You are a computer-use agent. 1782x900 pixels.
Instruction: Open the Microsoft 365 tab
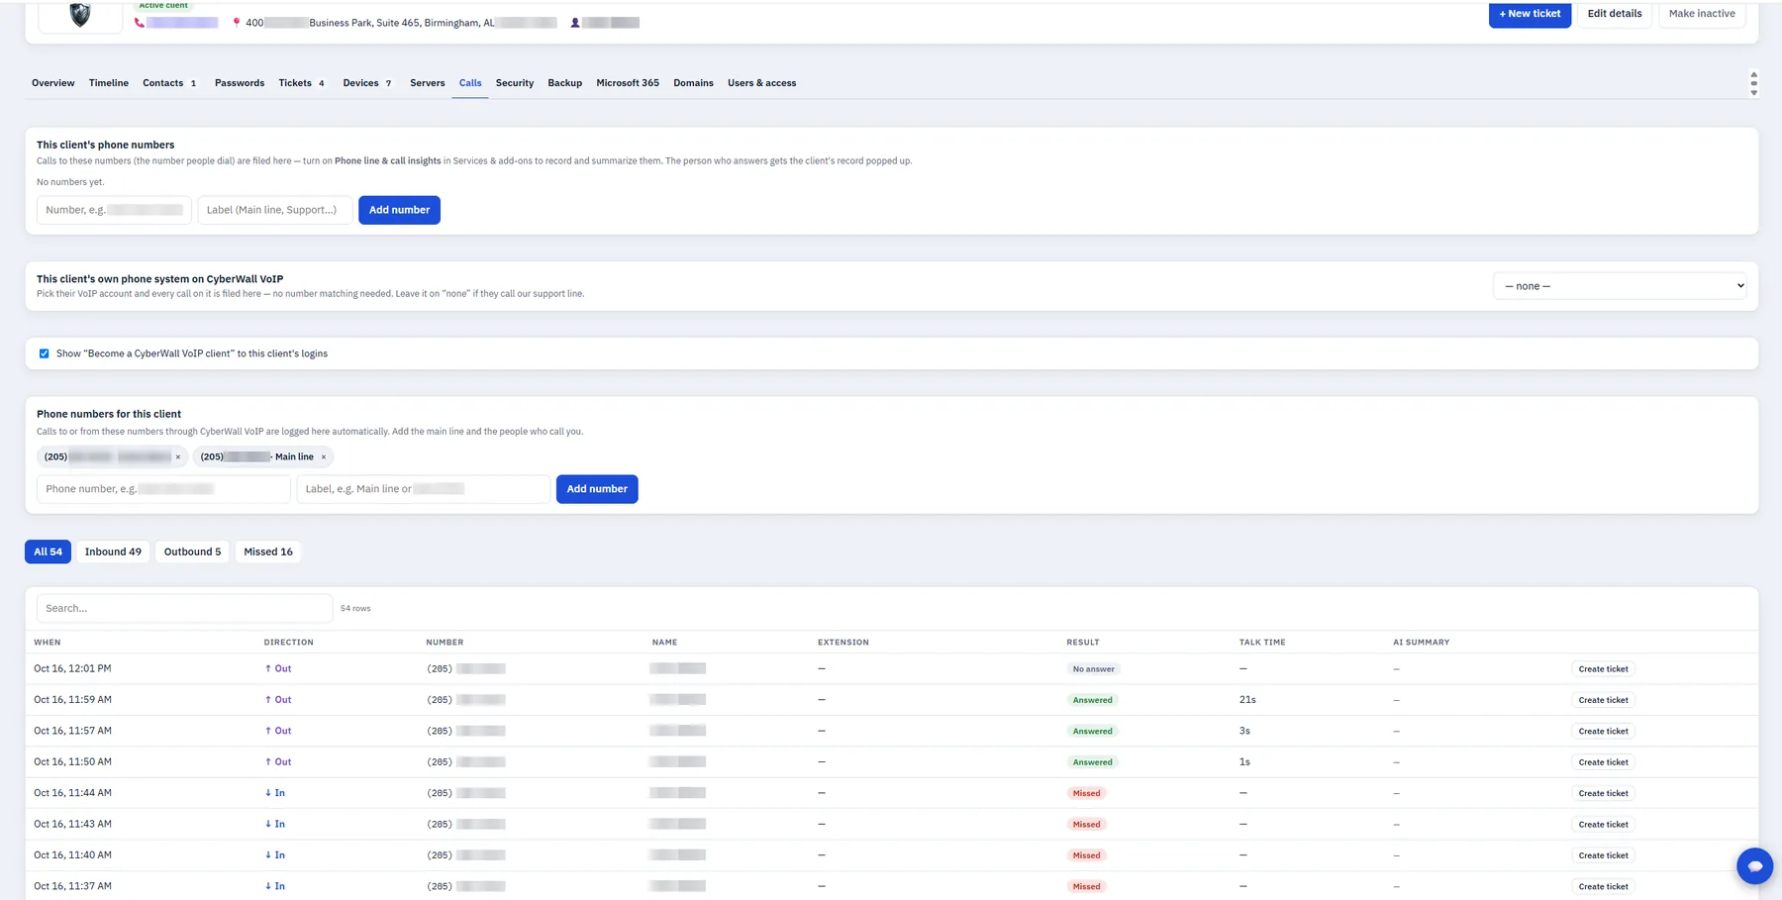point(628,83)
